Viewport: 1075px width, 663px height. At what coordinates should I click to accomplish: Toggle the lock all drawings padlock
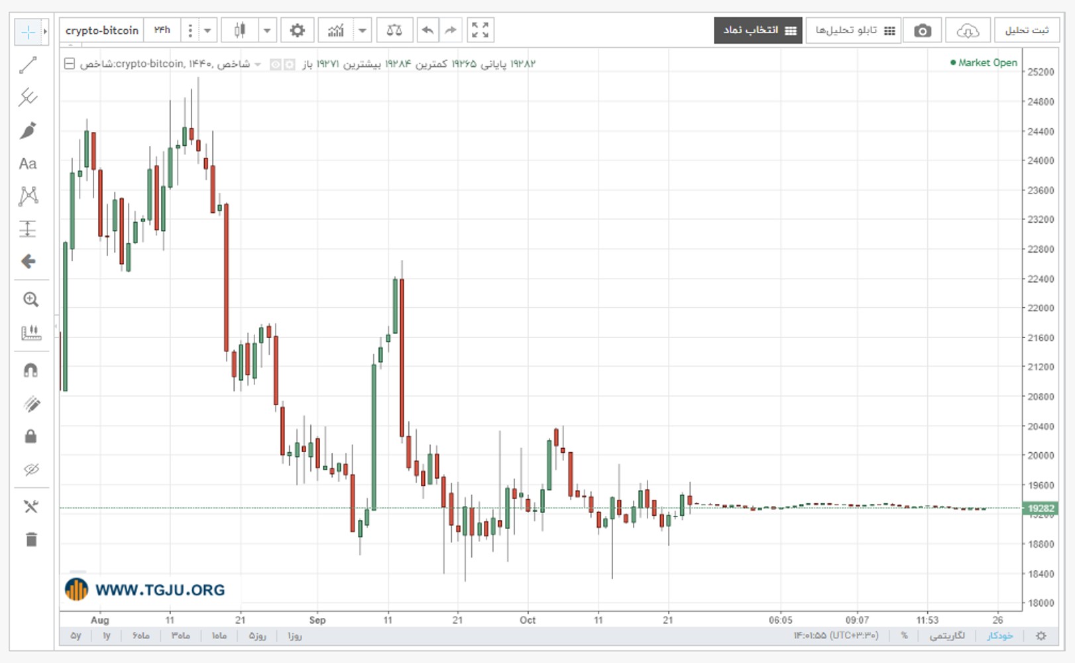click(x=30, y=436)
